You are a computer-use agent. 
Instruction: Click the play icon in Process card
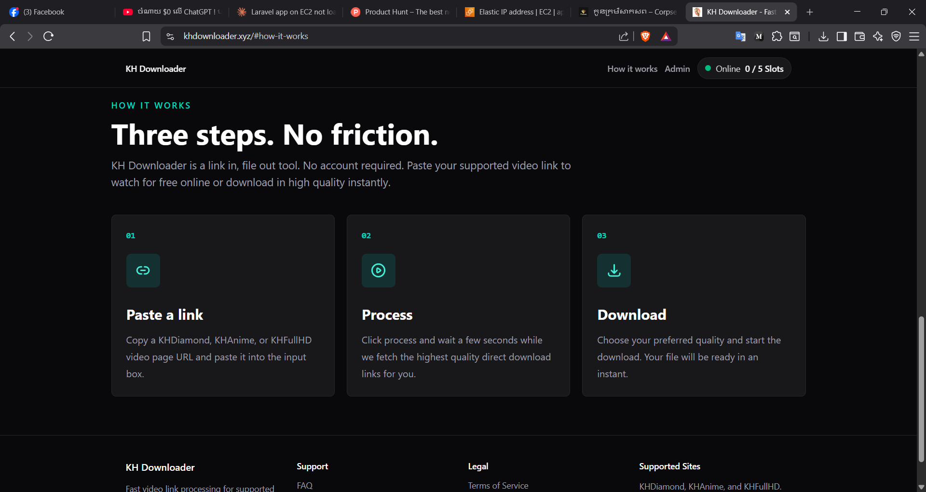click(379, 271)
